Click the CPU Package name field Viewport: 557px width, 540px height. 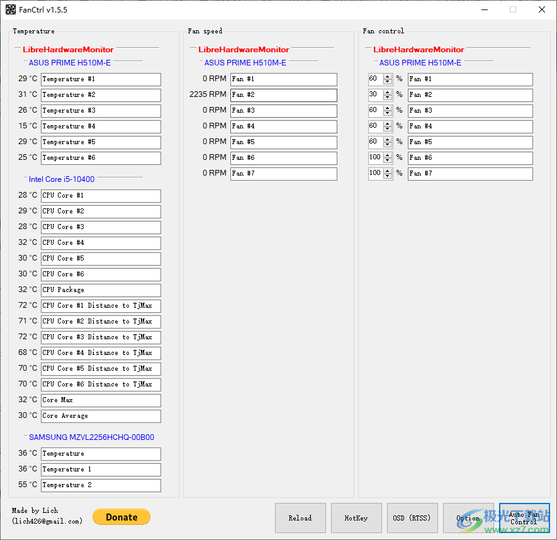(101, 290)
